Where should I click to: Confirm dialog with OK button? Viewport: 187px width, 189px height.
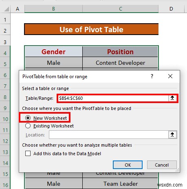128,165
